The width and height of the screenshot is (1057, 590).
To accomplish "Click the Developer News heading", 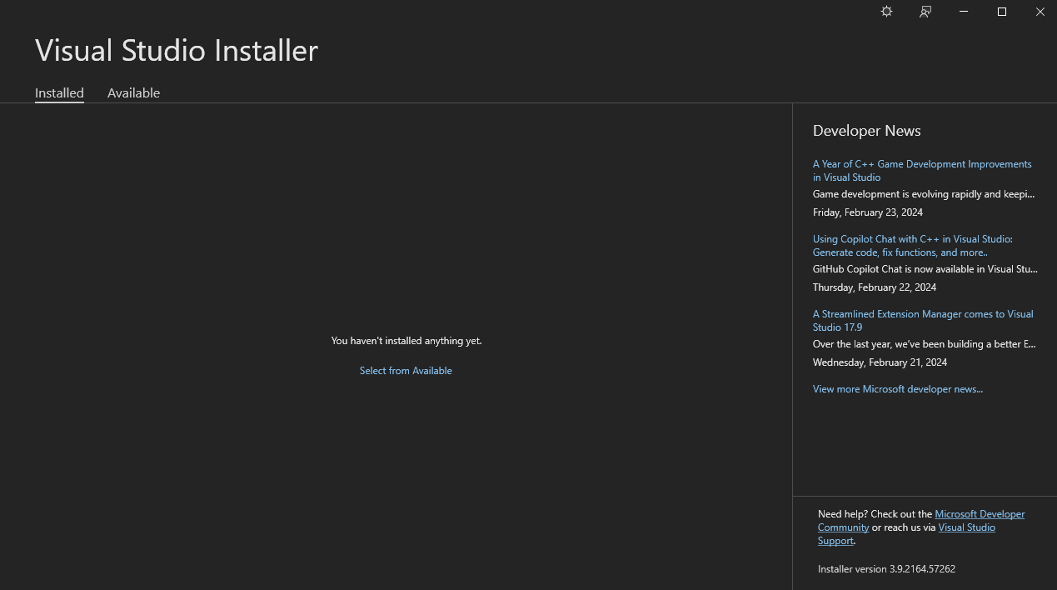I will (866, 131).
